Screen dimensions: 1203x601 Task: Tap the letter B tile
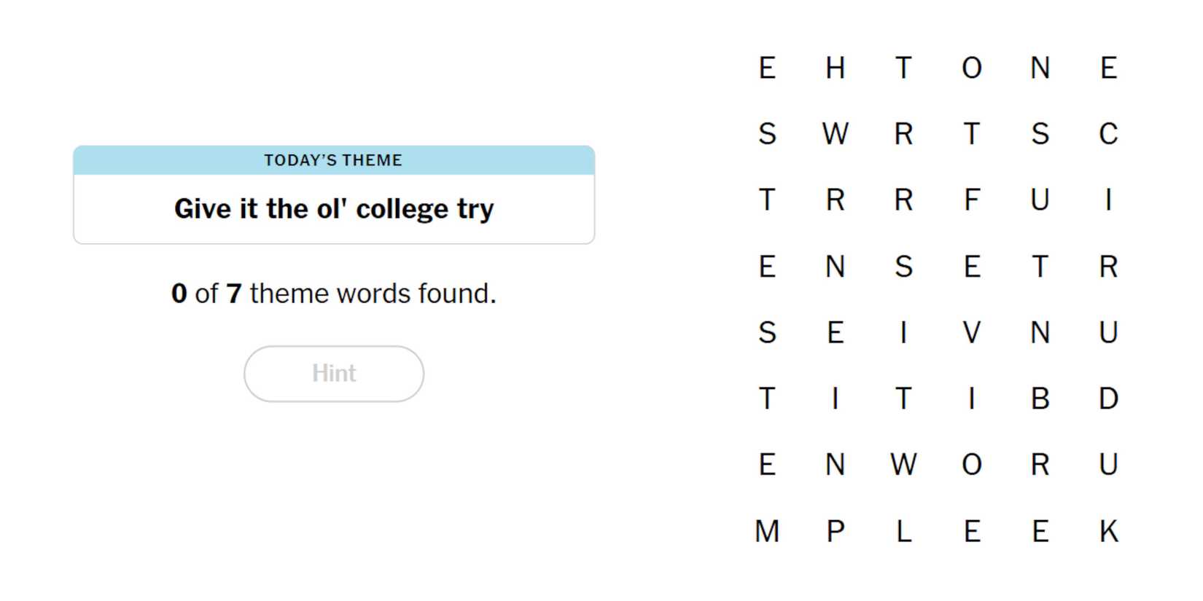tap(1040, 398)
